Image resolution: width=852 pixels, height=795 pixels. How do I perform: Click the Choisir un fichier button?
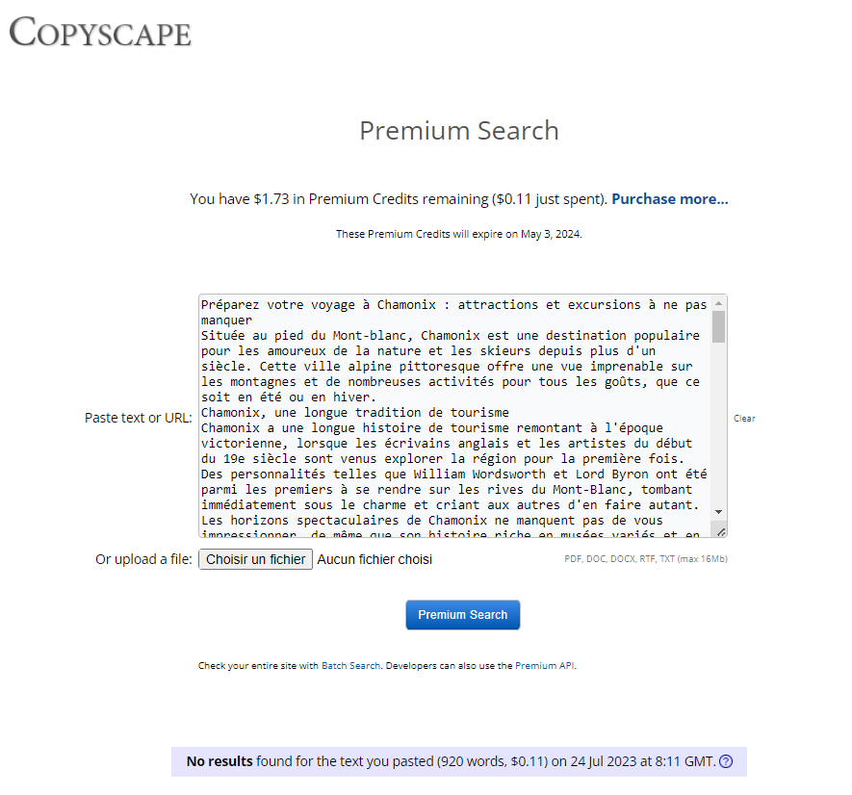click(x=255, y=559)
